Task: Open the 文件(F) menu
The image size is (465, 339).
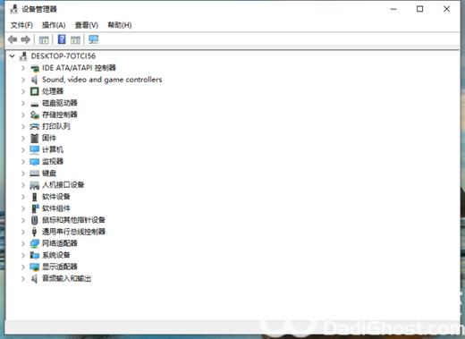Action: pyautogui.click(x=21, y=25)
